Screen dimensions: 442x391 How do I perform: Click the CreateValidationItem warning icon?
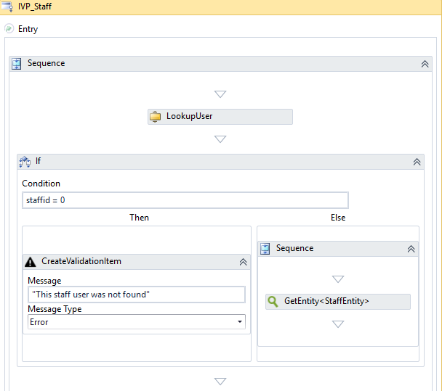pos(31,262)
